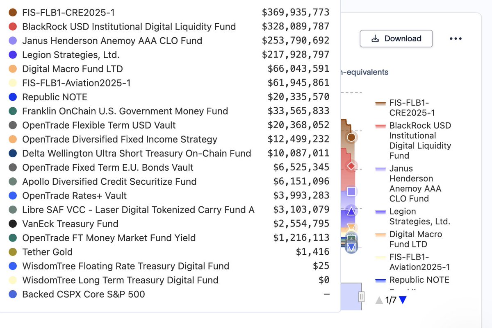This screenshot has width=492, height=328.
Task: Hide Legion Strategies series via legend
Action: (x=419, y=217)
